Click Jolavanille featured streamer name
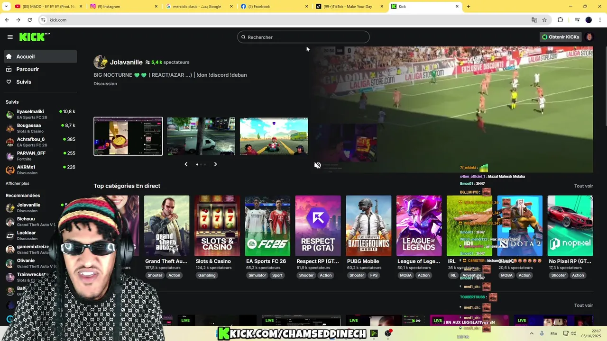This screenshot has height=341, width=607. (x=126, y=62)
